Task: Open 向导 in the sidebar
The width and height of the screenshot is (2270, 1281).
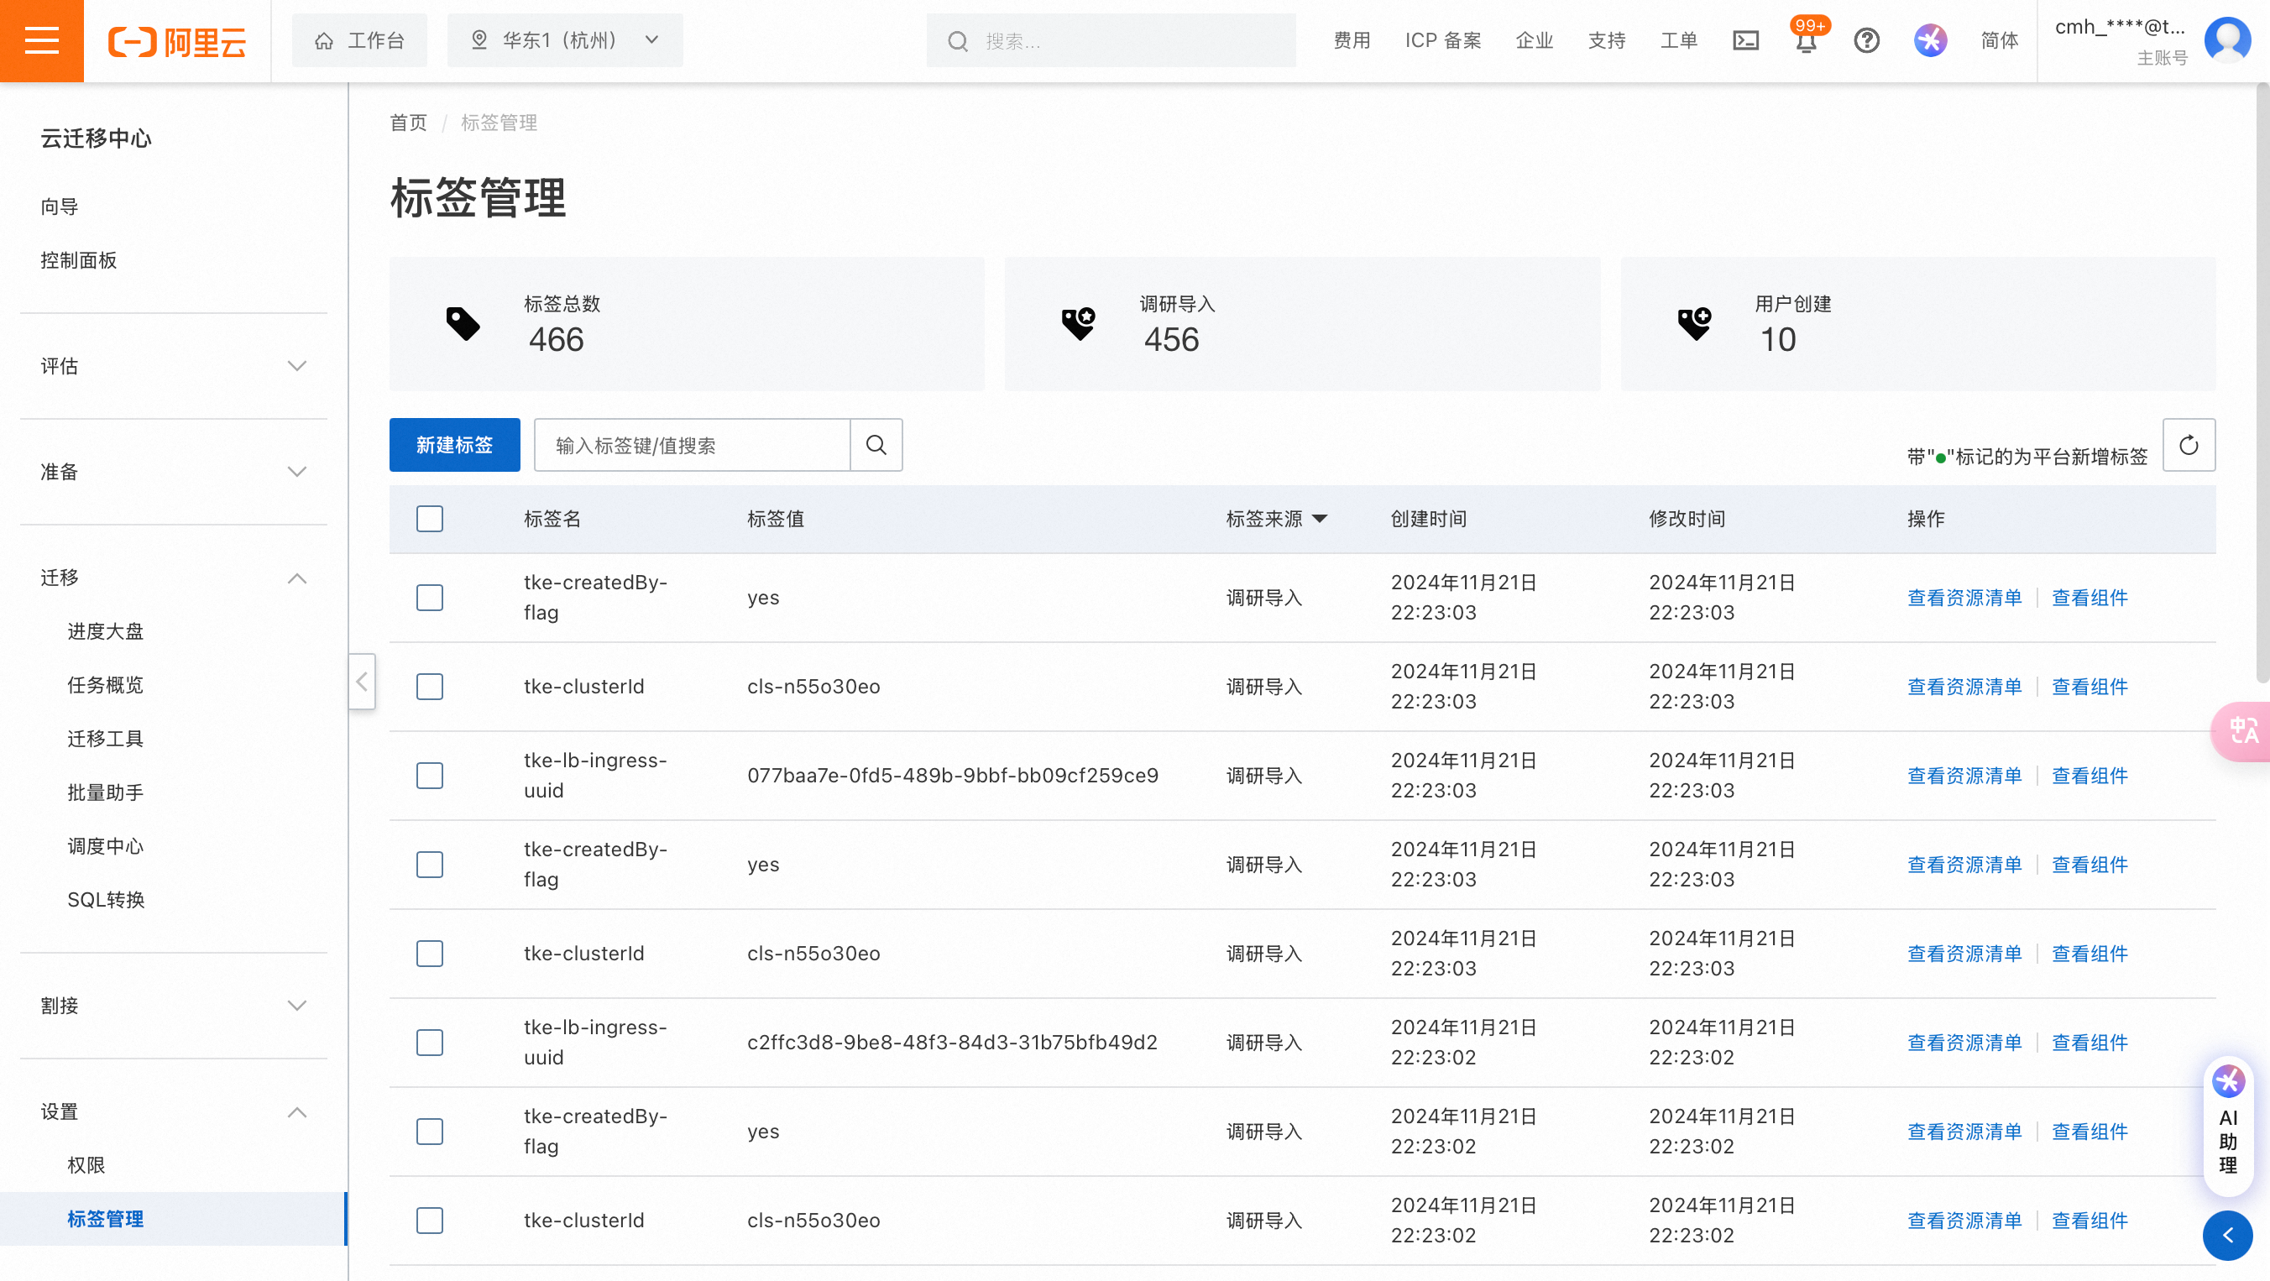Action: pyautogui.click(x=59, y=207)
